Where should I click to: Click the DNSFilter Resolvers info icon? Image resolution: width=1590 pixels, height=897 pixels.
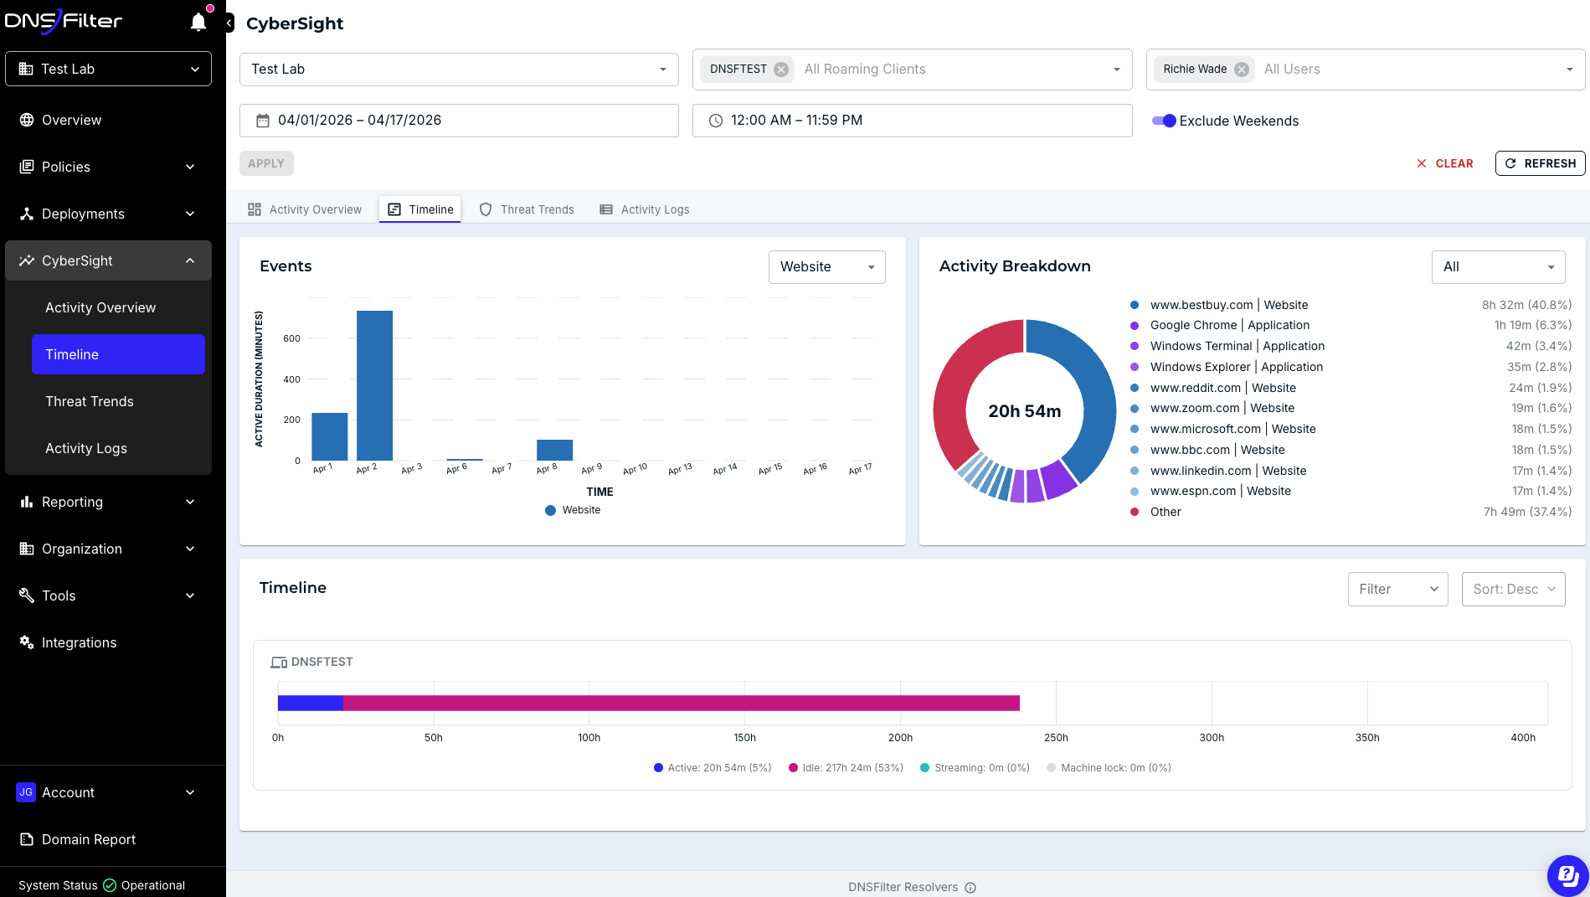[970, 888]
